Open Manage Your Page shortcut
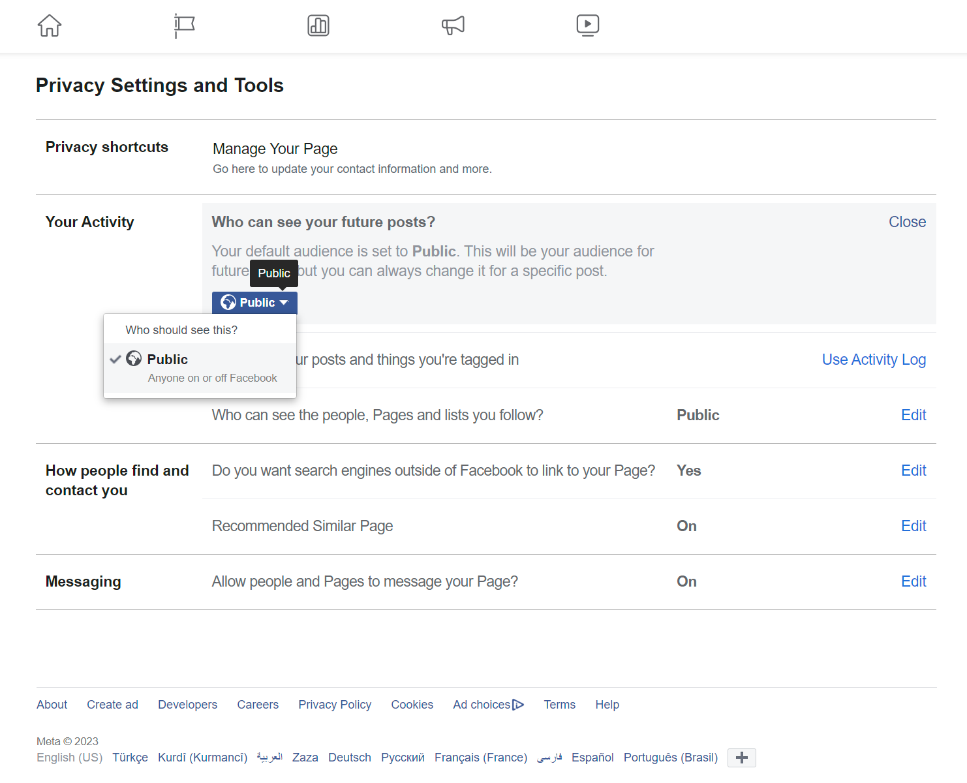The image size is (967, 783). click(275, 149)
